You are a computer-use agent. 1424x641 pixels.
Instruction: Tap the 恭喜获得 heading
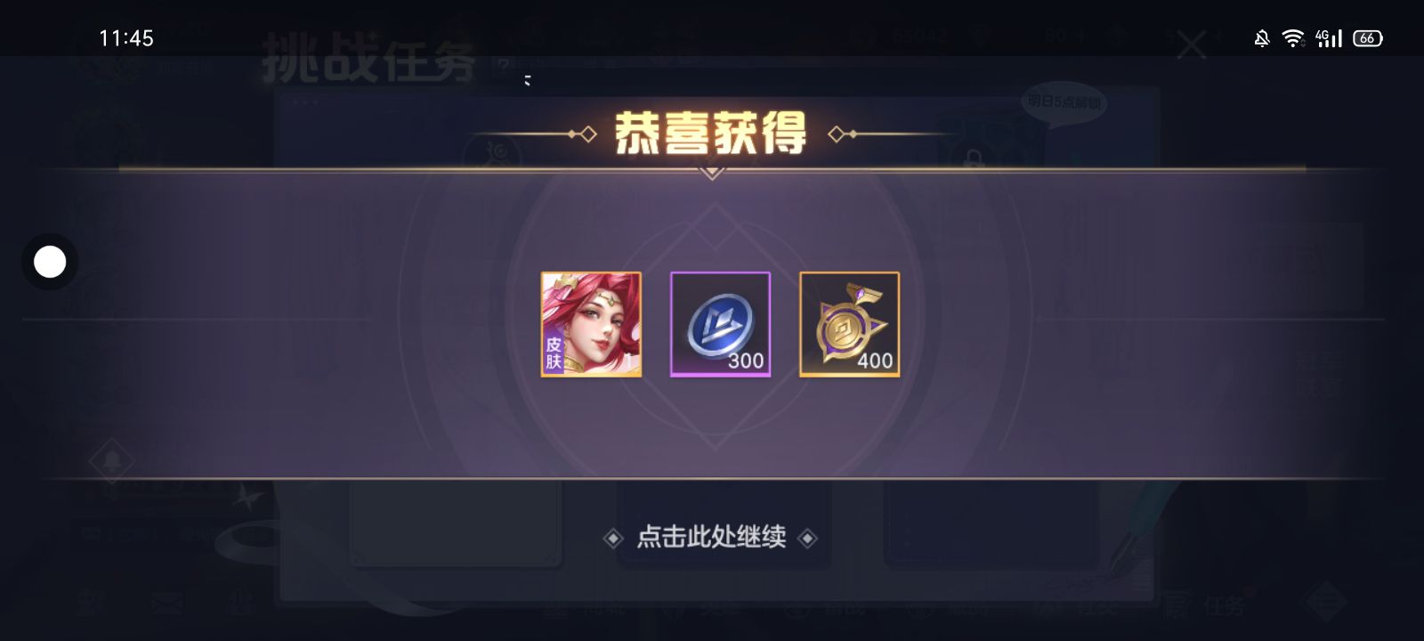coord(710,134)
